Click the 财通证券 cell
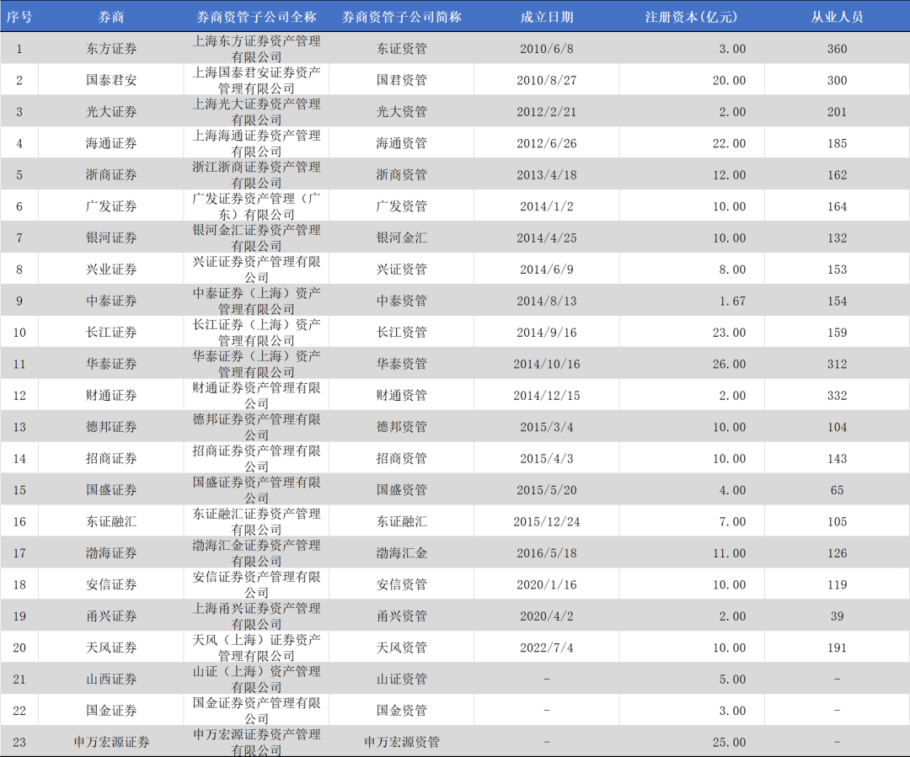 click(x=111, y=395)
